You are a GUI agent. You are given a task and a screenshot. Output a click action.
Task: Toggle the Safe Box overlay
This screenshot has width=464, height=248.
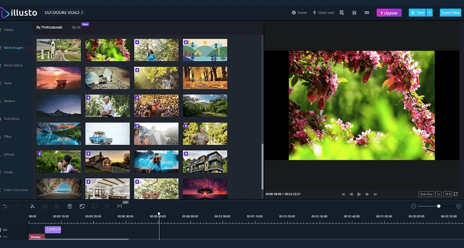tap(426, 194)
